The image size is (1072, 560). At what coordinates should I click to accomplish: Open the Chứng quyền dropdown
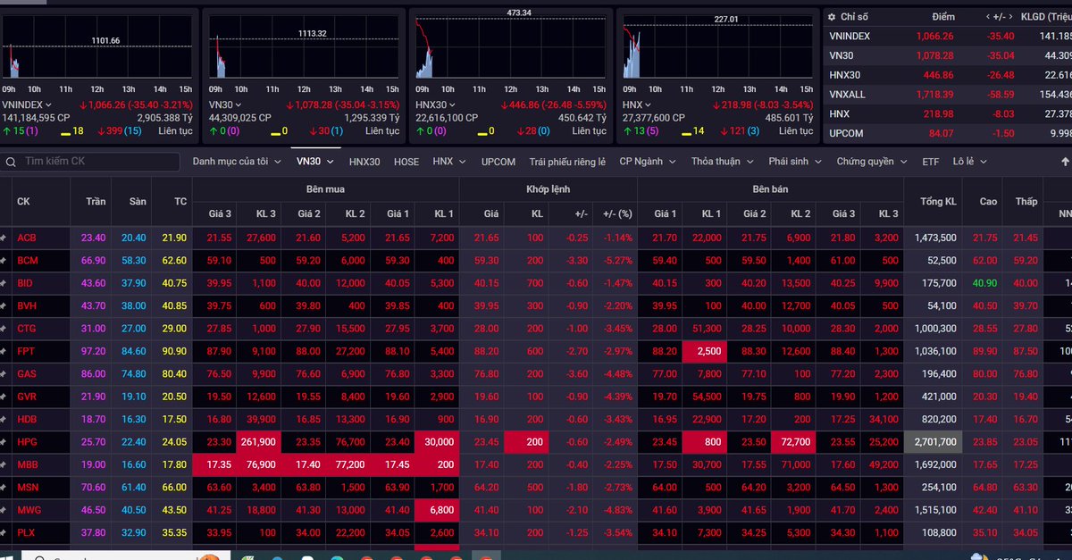coord(872,162)
